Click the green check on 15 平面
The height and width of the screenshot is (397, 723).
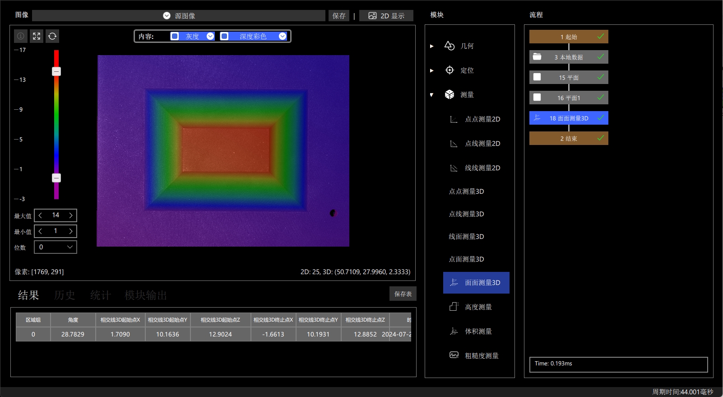(x=601, y=77)
